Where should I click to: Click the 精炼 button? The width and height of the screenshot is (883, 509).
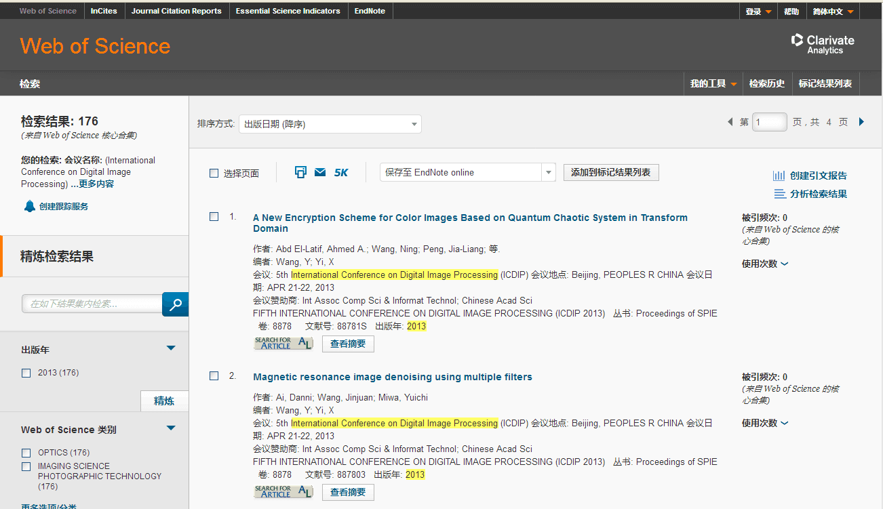[x=164, y=401]
